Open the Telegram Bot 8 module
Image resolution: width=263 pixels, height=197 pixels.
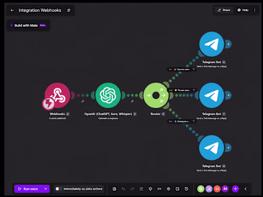pyautogui.click(x=211, y=148)
